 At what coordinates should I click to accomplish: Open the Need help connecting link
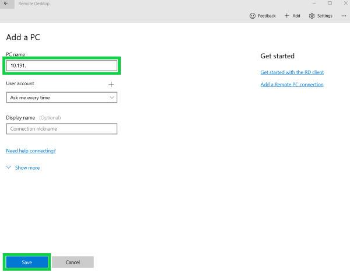point(31,150)
